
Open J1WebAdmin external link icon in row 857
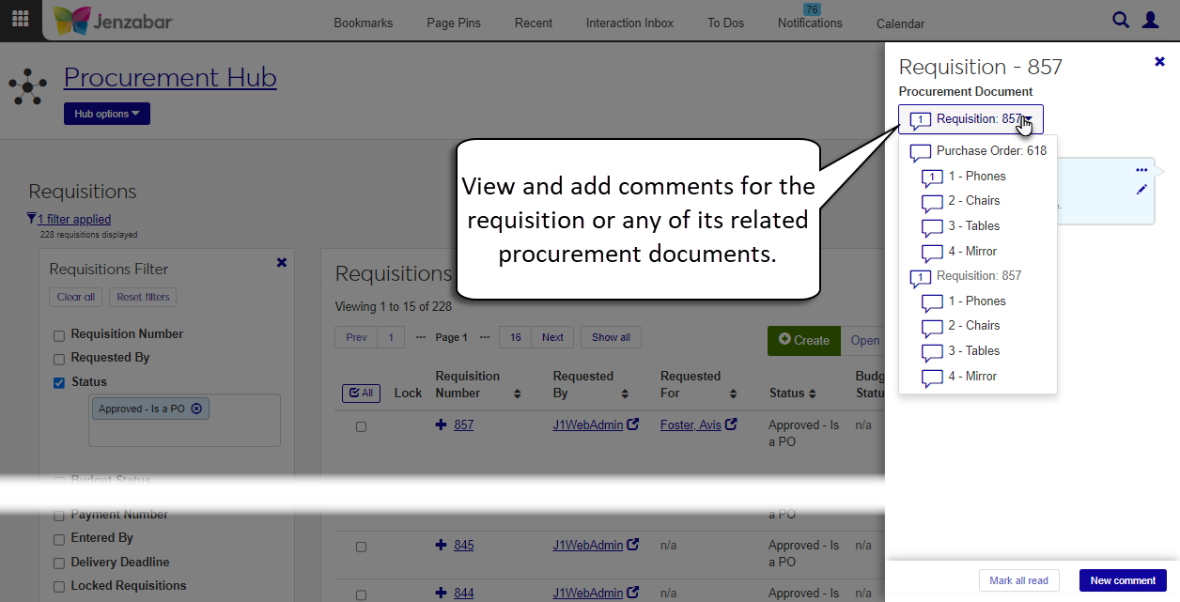point(633,424)
